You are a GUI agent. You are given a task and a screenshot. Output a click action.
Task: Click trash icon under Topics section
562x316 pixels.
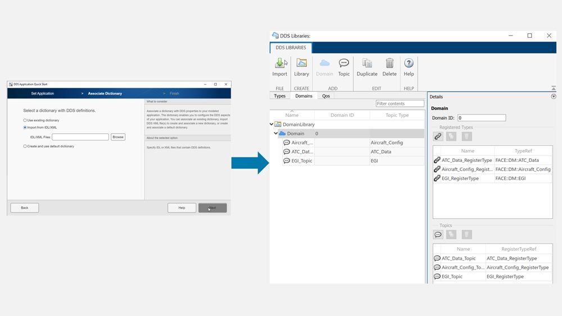pyautogui.click(x=466, y=234)
